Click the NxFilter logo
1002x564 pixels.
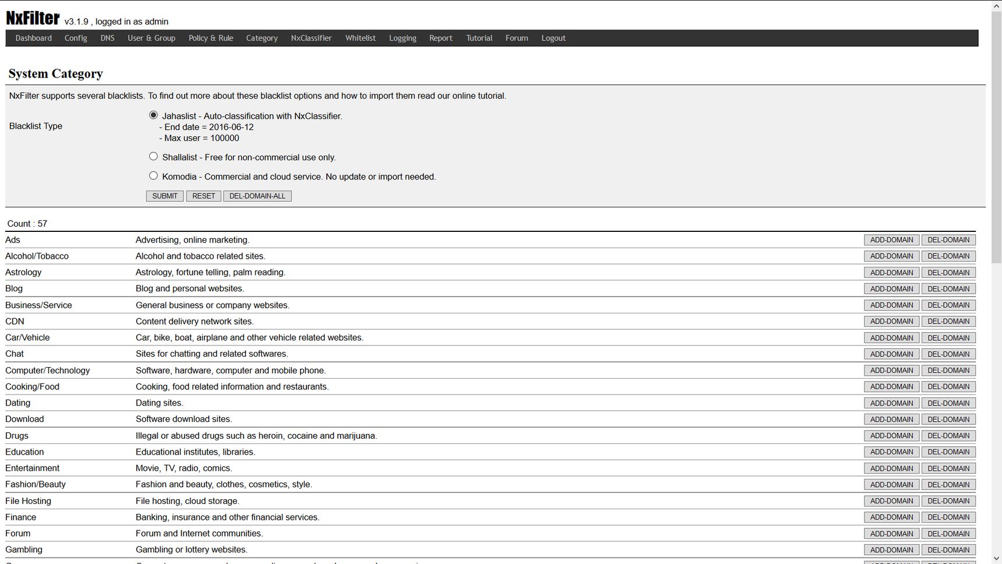coord(33,18)
